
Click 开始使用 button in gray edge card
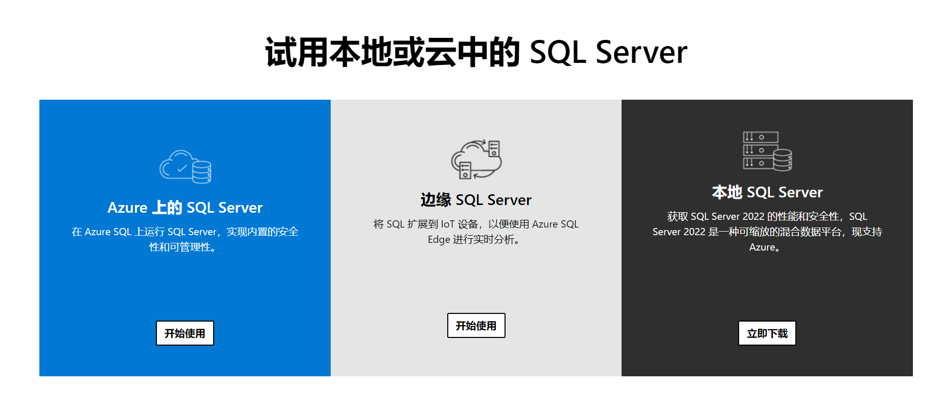476,326
